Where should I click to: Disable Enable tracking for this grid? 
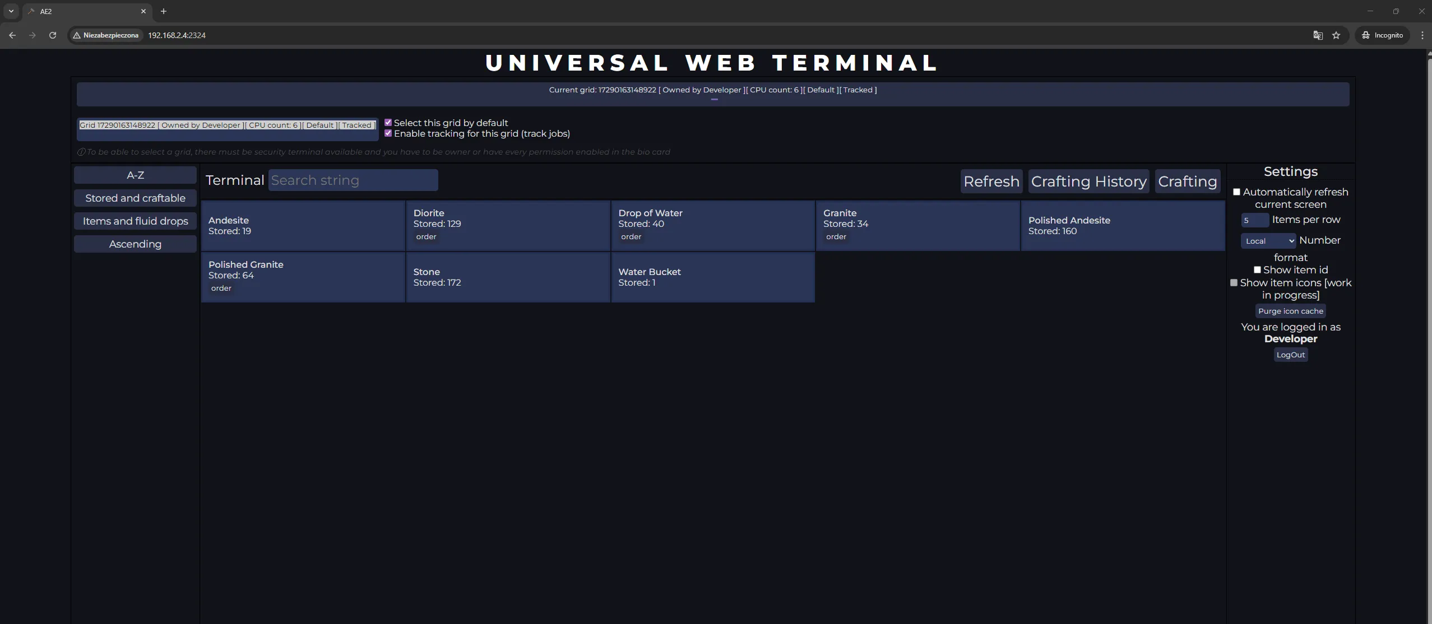tap(388, 133)
